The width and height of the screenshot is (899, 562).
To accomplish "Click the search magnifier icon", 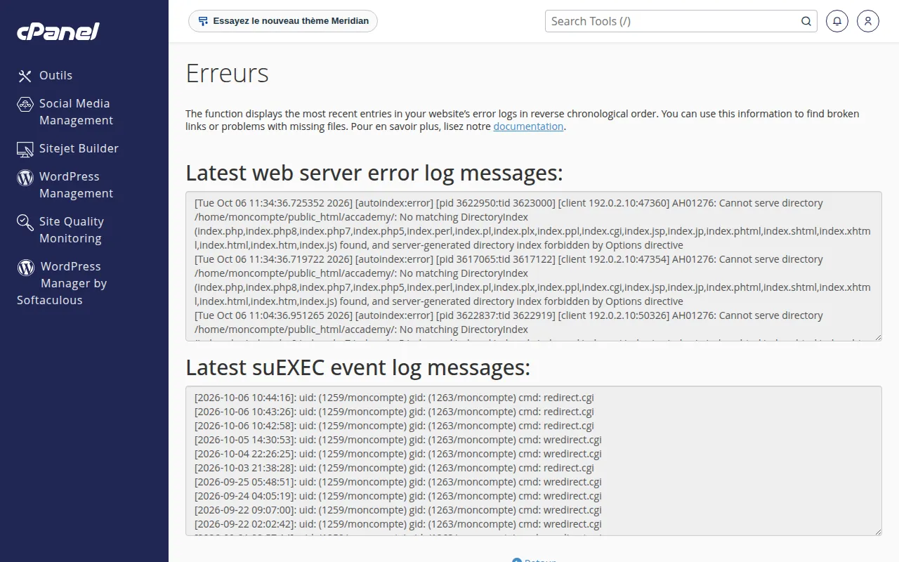I will tap(806, 21).
